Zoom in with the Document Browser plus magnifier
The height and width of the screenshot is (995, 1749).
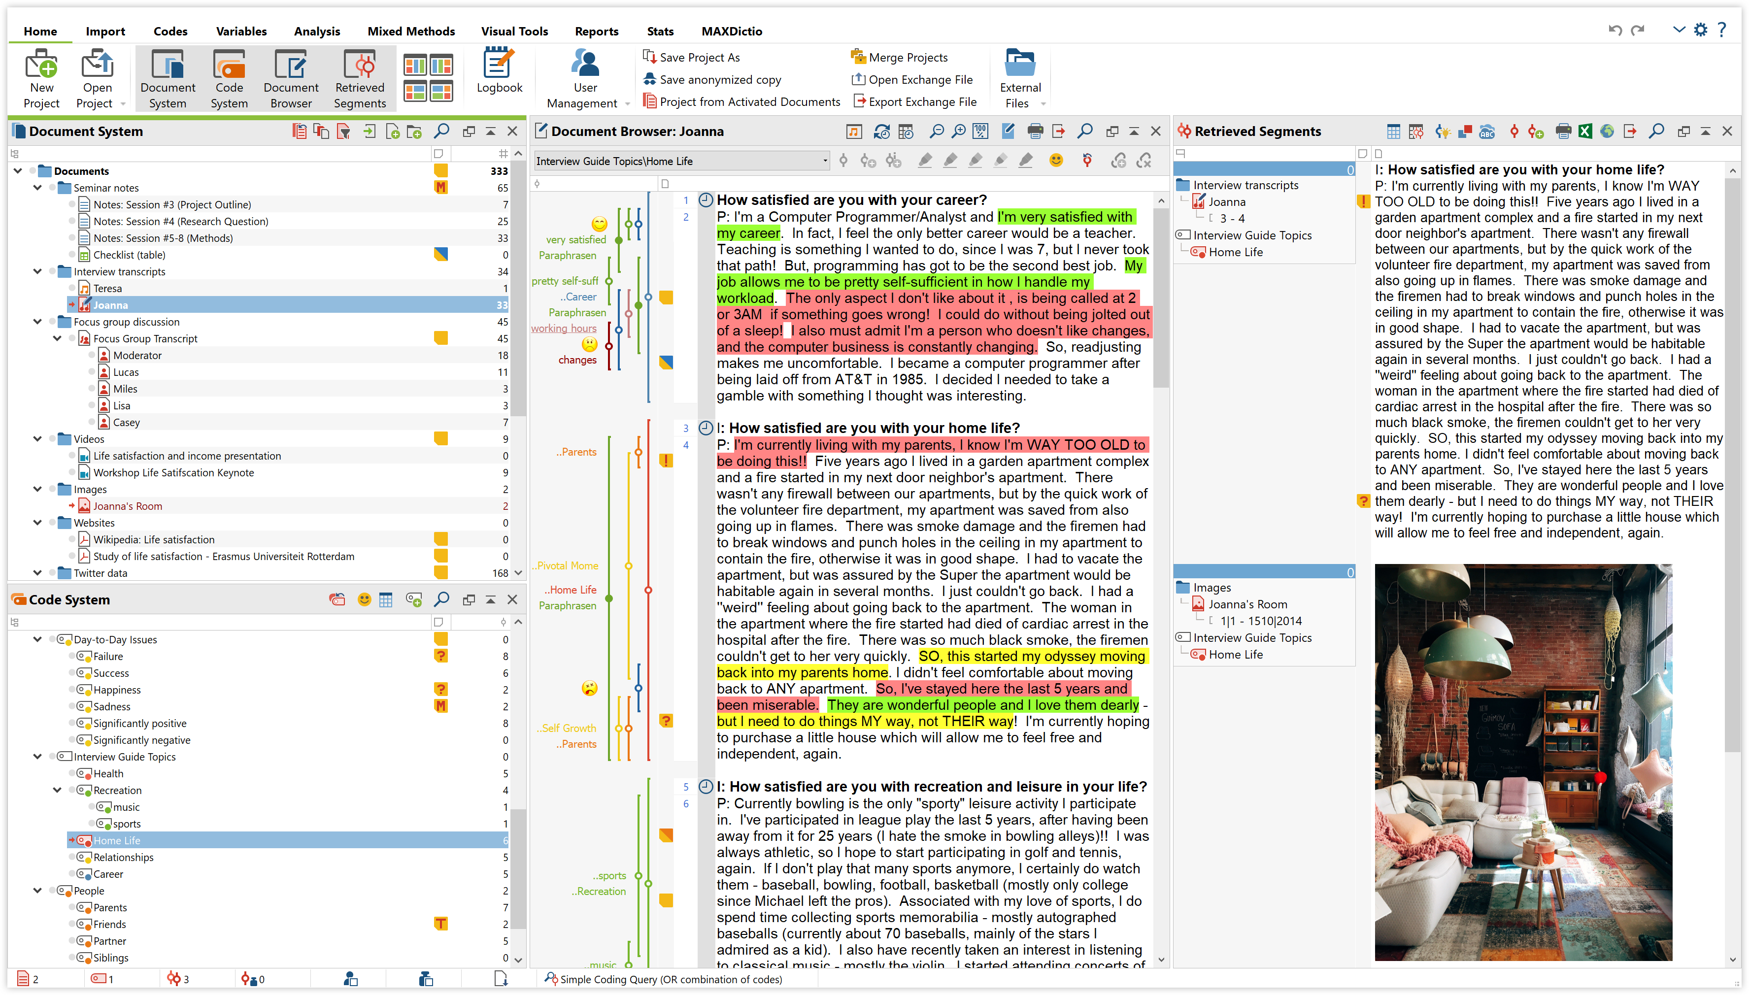959,131
